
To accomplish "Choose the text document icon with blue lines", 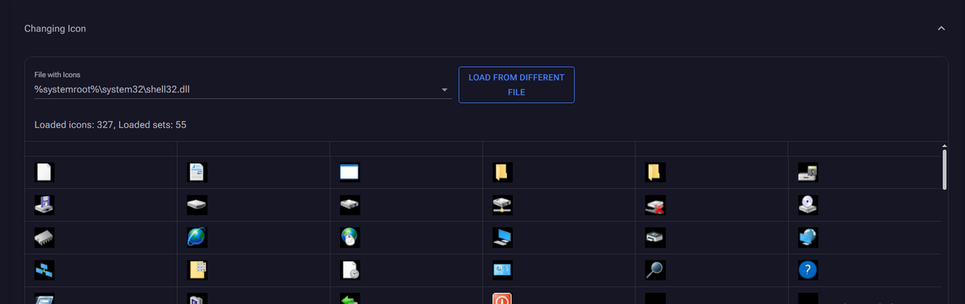I will [197, 172].
